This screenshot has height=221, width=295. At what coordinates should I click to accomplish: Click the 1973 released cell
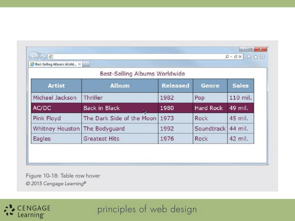(x=176, y=118)
